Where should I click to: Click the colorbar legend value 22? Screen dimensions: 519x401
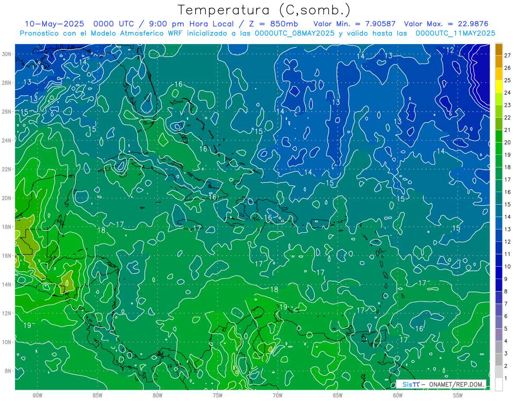click(508, 117)
